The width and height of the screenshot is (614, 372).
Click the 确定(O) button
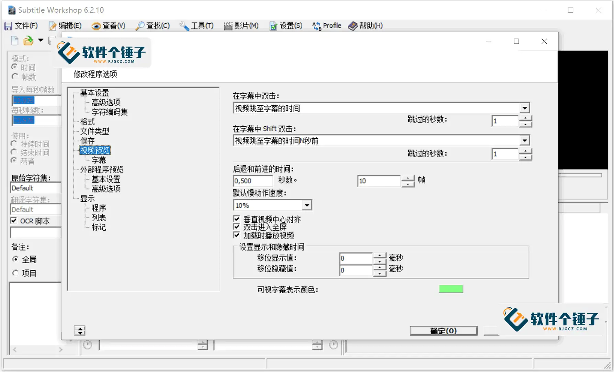pyautogui.click(x=443, y=331)
